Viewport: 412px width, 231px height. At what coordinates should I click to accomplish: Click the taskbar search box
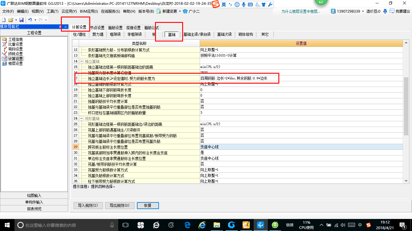click(67, 225)
